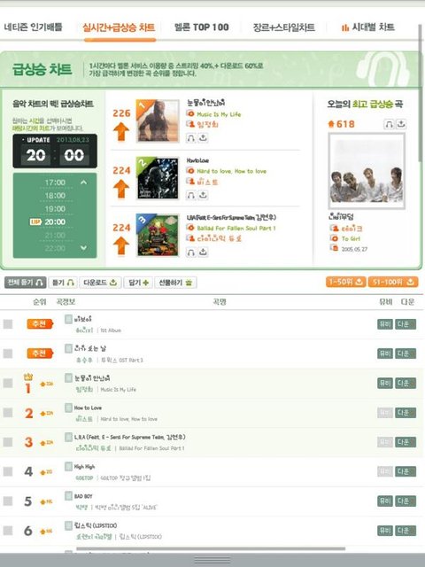Image resolution: width=425 pixels, height=567 pixels.
Task: Select checkbox for rank 6 LIPSTICK row
Action: pyautogui.click(x=8, y=531)
